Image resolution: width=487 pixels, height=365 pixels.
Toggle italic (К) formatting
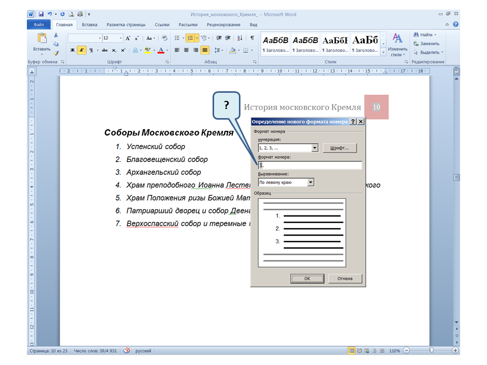(81, 50)
